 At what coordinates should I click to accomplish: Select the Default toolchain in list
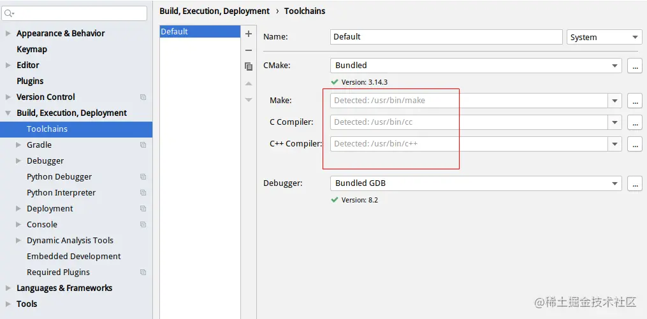[x=200, y=32]
